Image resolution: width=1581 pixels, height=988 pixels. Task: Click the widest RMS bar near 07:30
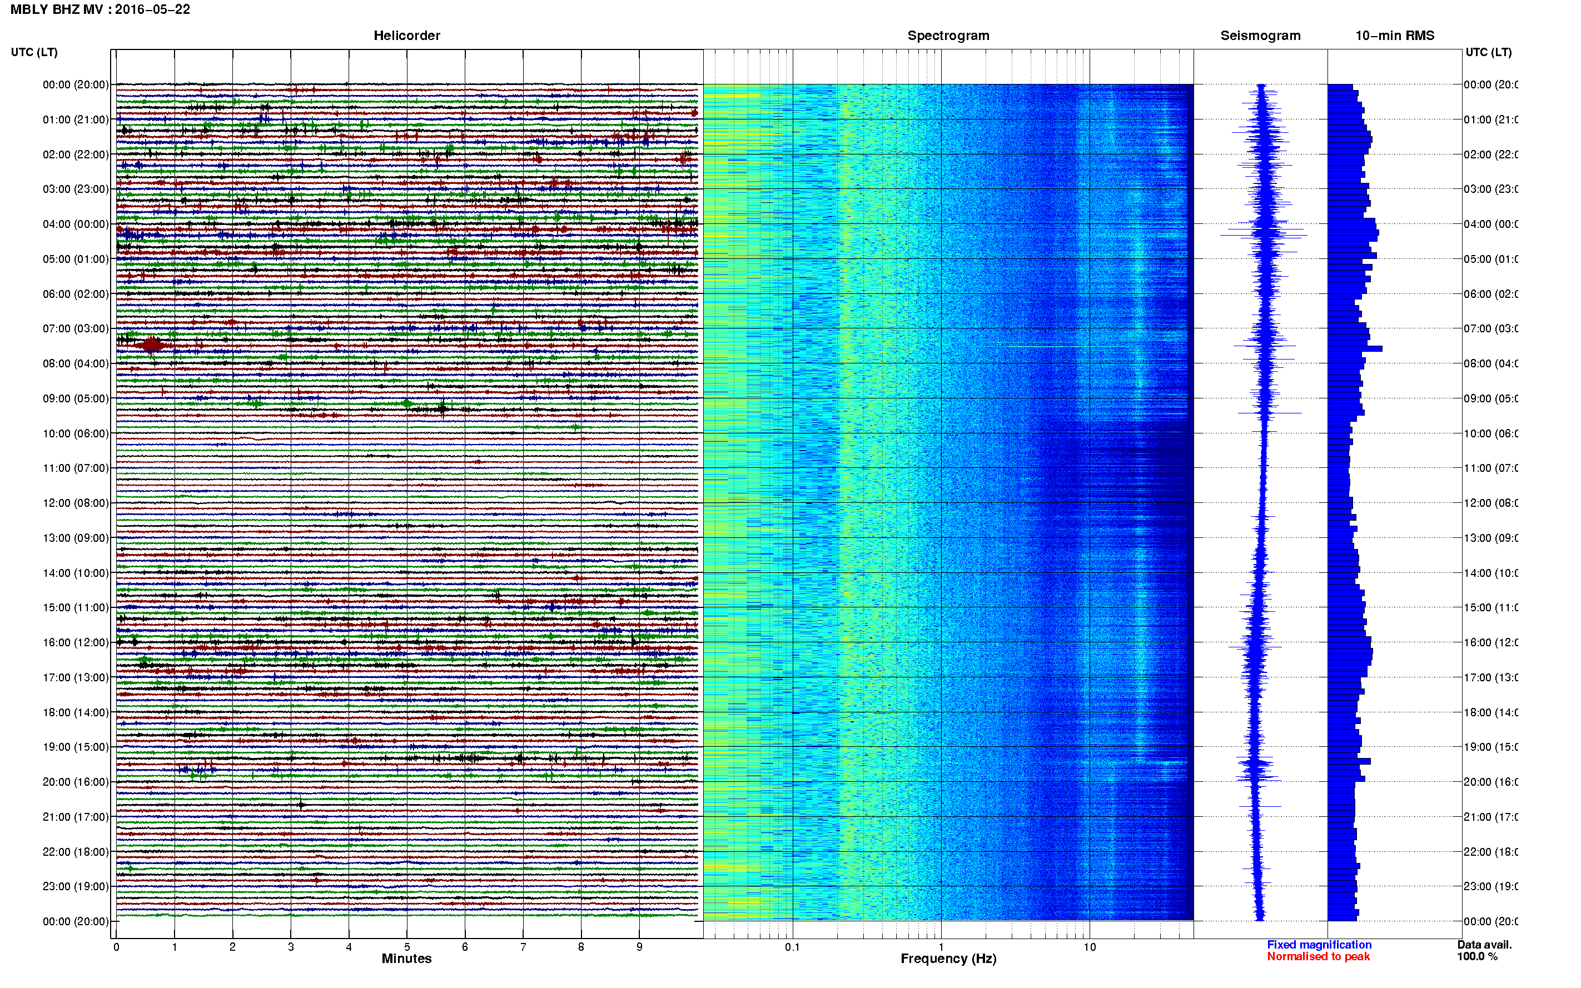click(1355, 349)
